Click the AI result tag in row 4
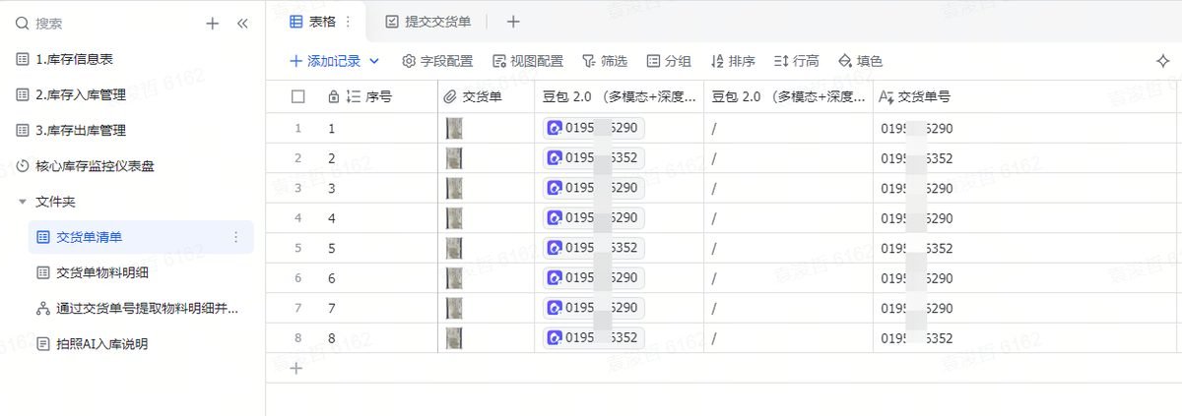The width and height of the screenshot is (1182, 416). [593, 217]
